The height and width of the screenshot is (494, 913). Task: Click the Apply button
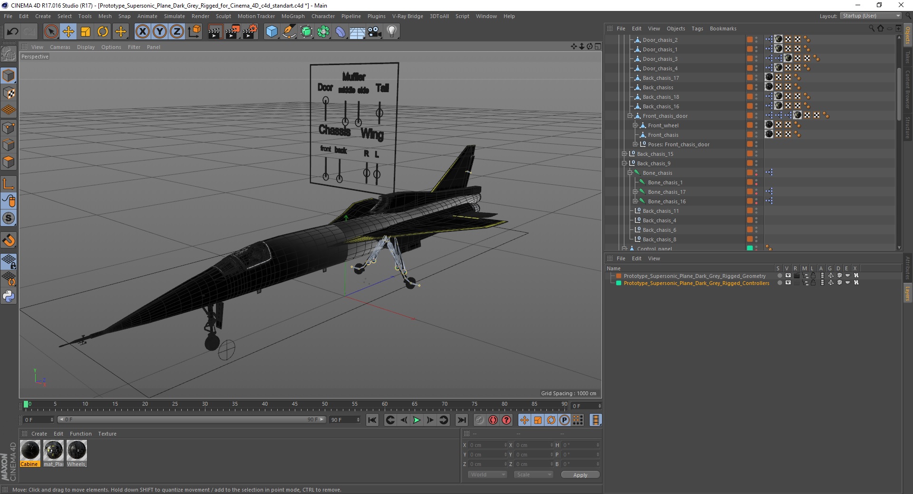pos(580,475)
